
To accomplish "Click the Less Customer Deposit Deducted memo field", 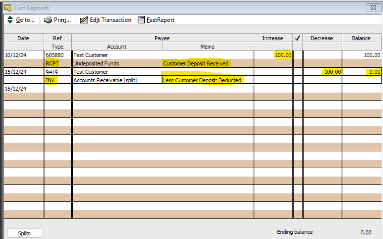I will pos(208,80).
